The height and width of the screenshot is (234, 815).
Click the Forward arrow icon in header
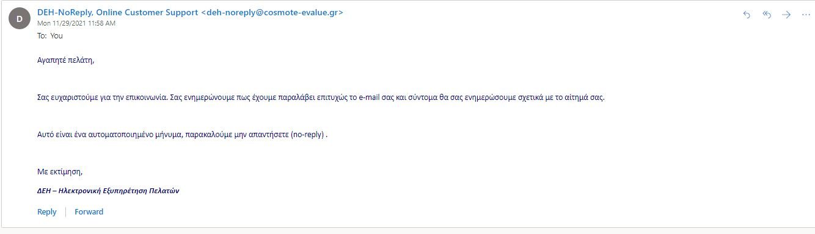[786, 15]
